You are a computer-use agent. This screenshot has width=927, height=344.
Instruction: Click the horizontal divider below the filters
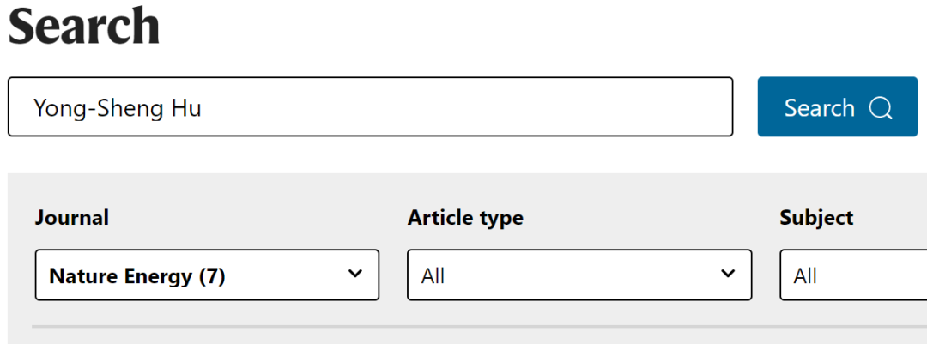[480, 326]
